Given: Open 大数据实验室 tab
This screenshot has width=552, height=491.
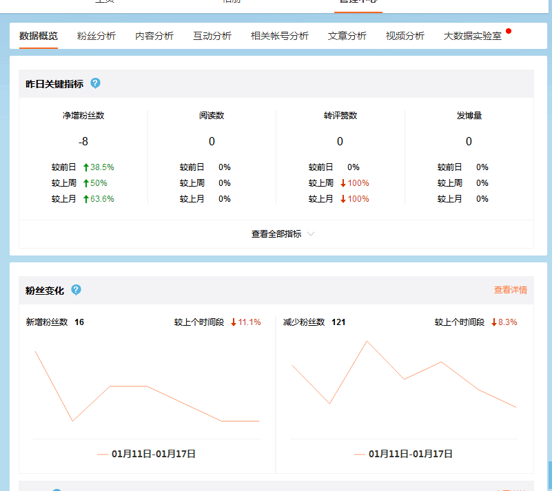Looking at the screenshot, I should (473, 36).
